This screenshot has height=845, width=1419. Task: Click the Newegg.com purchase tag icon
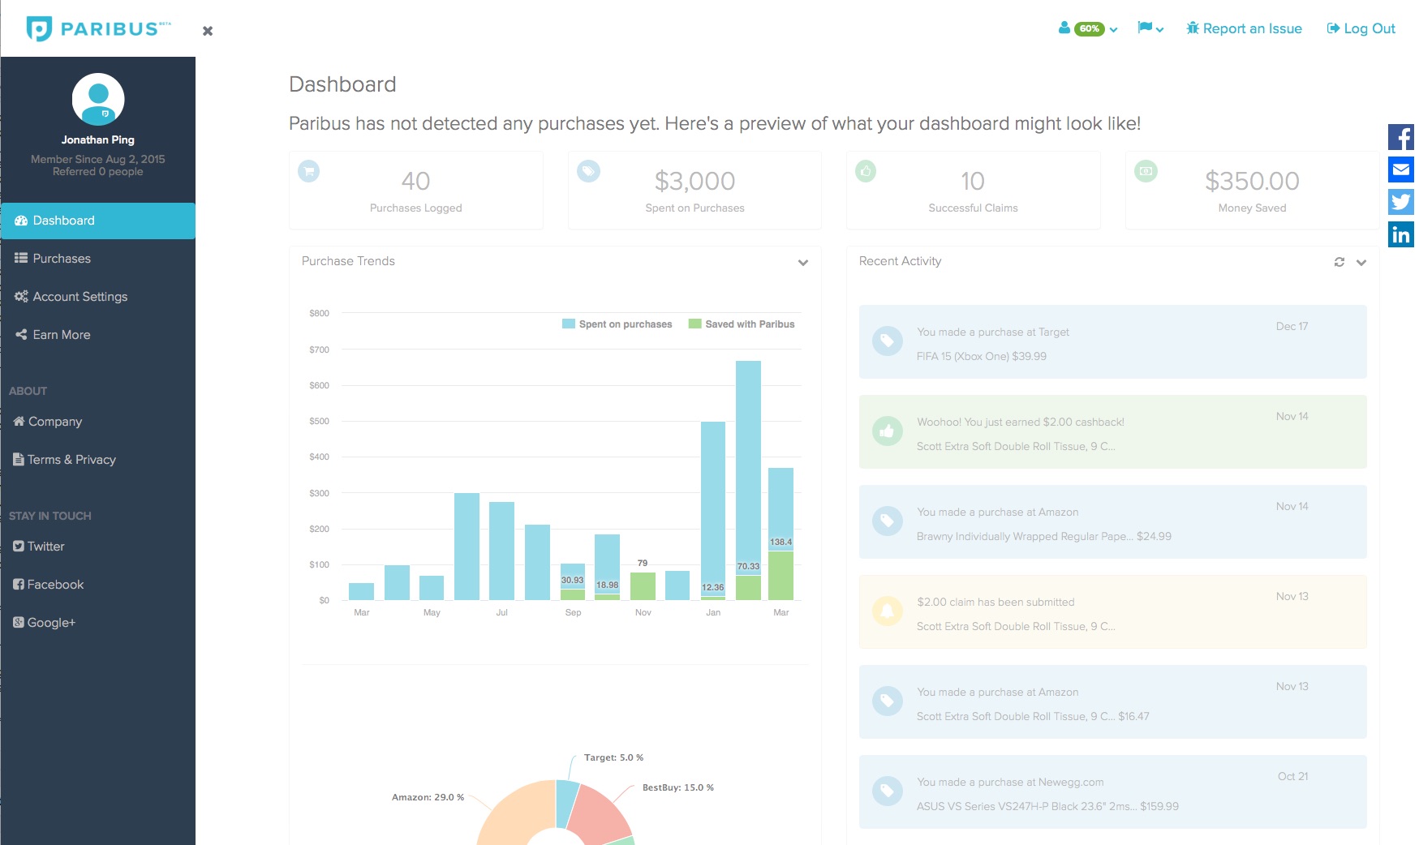pos(888,791)
